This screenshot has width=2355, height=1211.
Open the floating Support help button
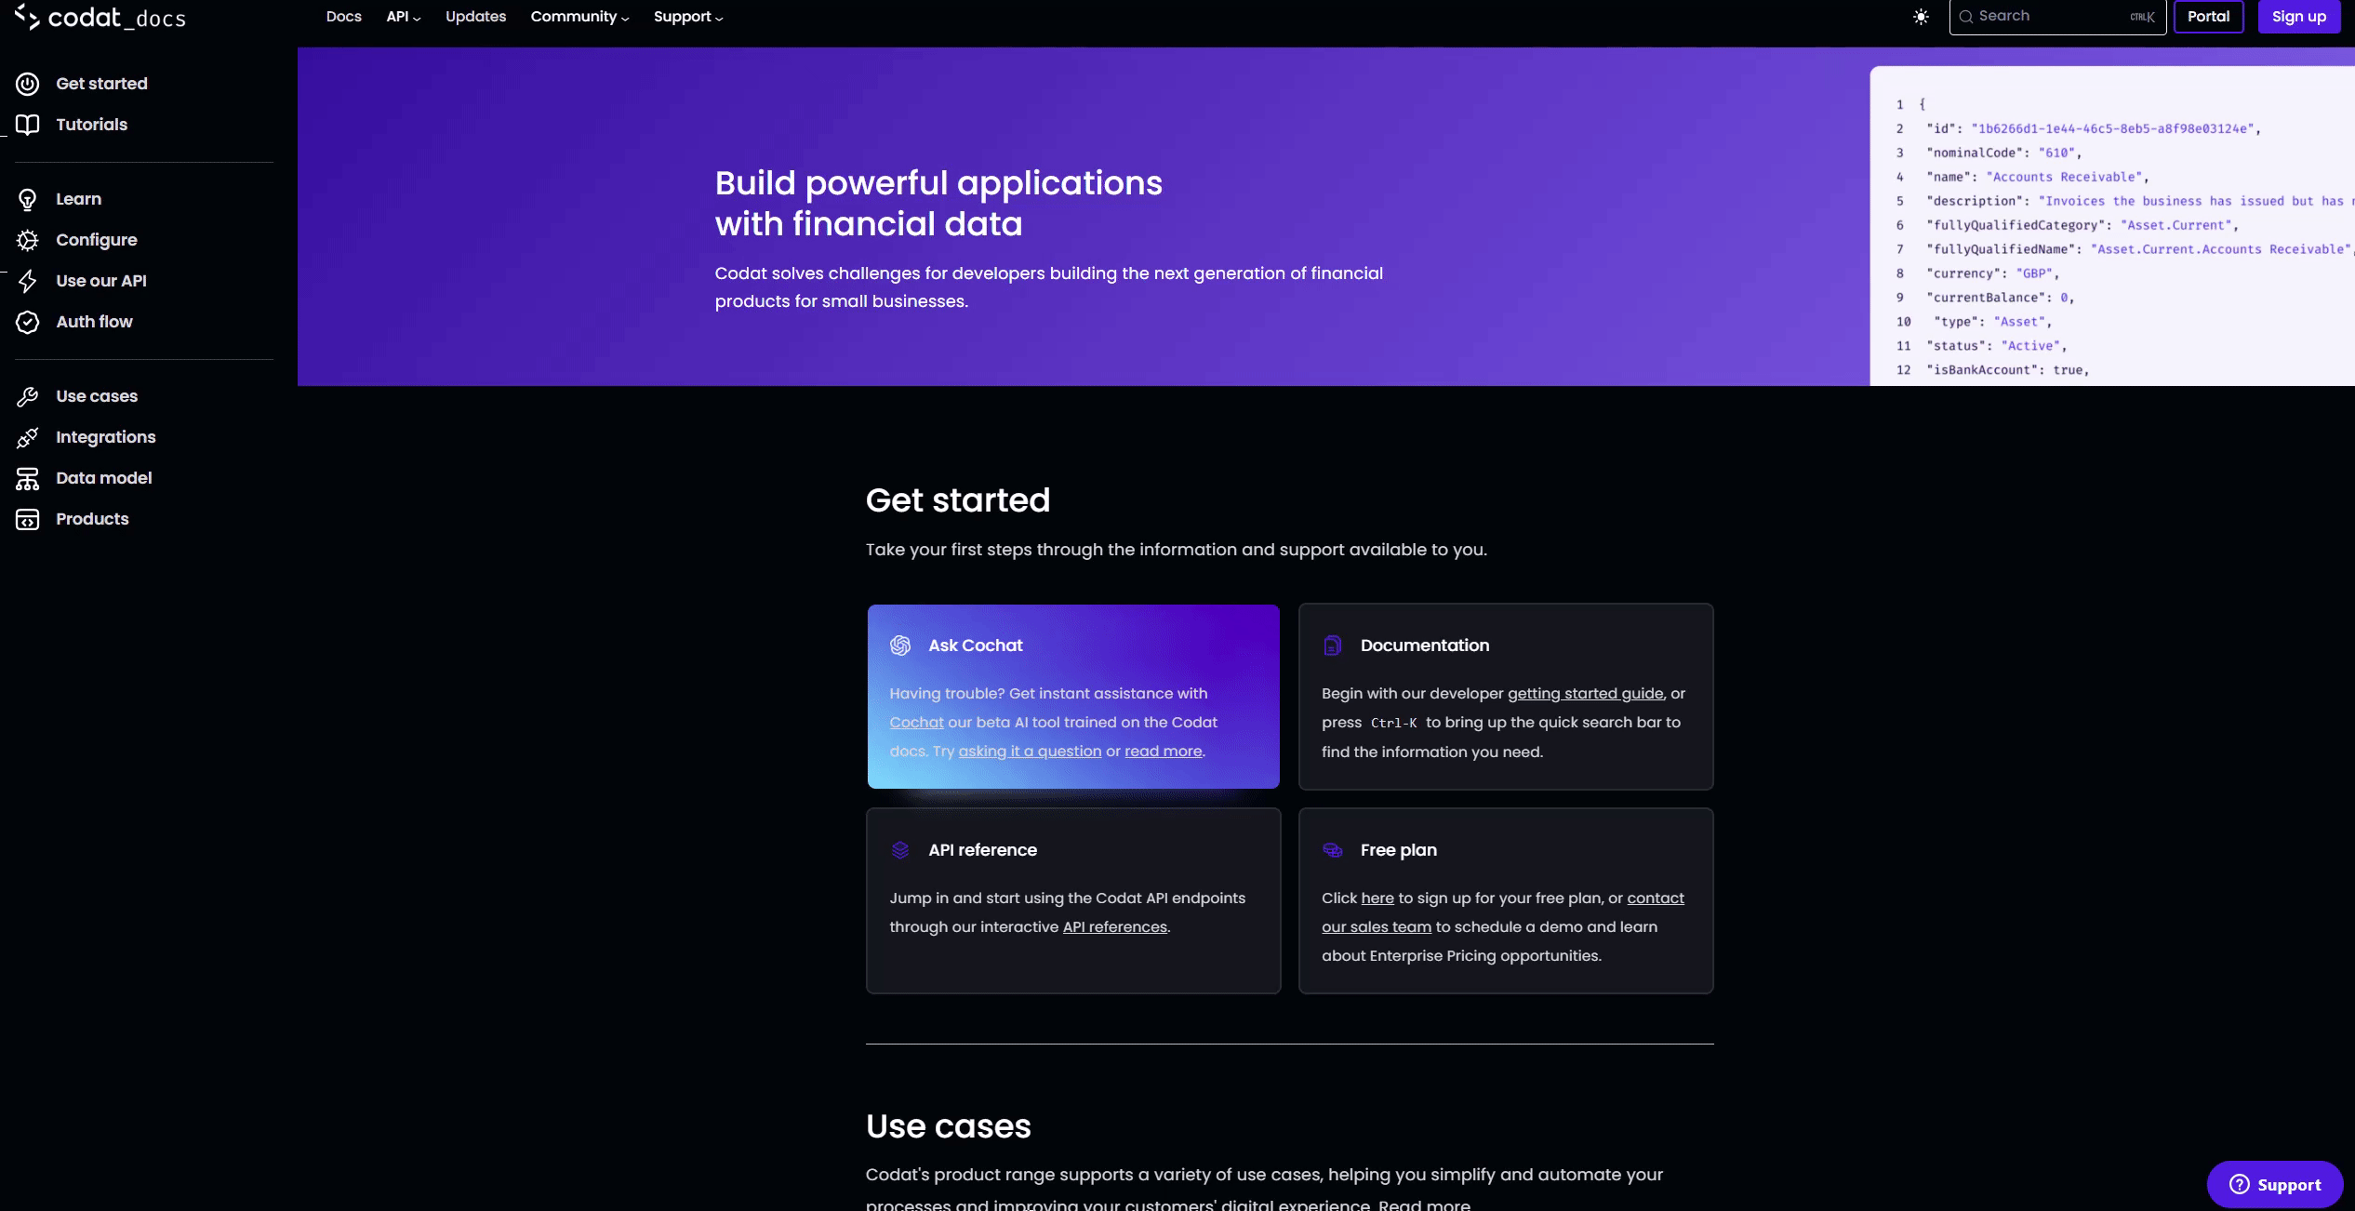click(x=2274, y=1184)
